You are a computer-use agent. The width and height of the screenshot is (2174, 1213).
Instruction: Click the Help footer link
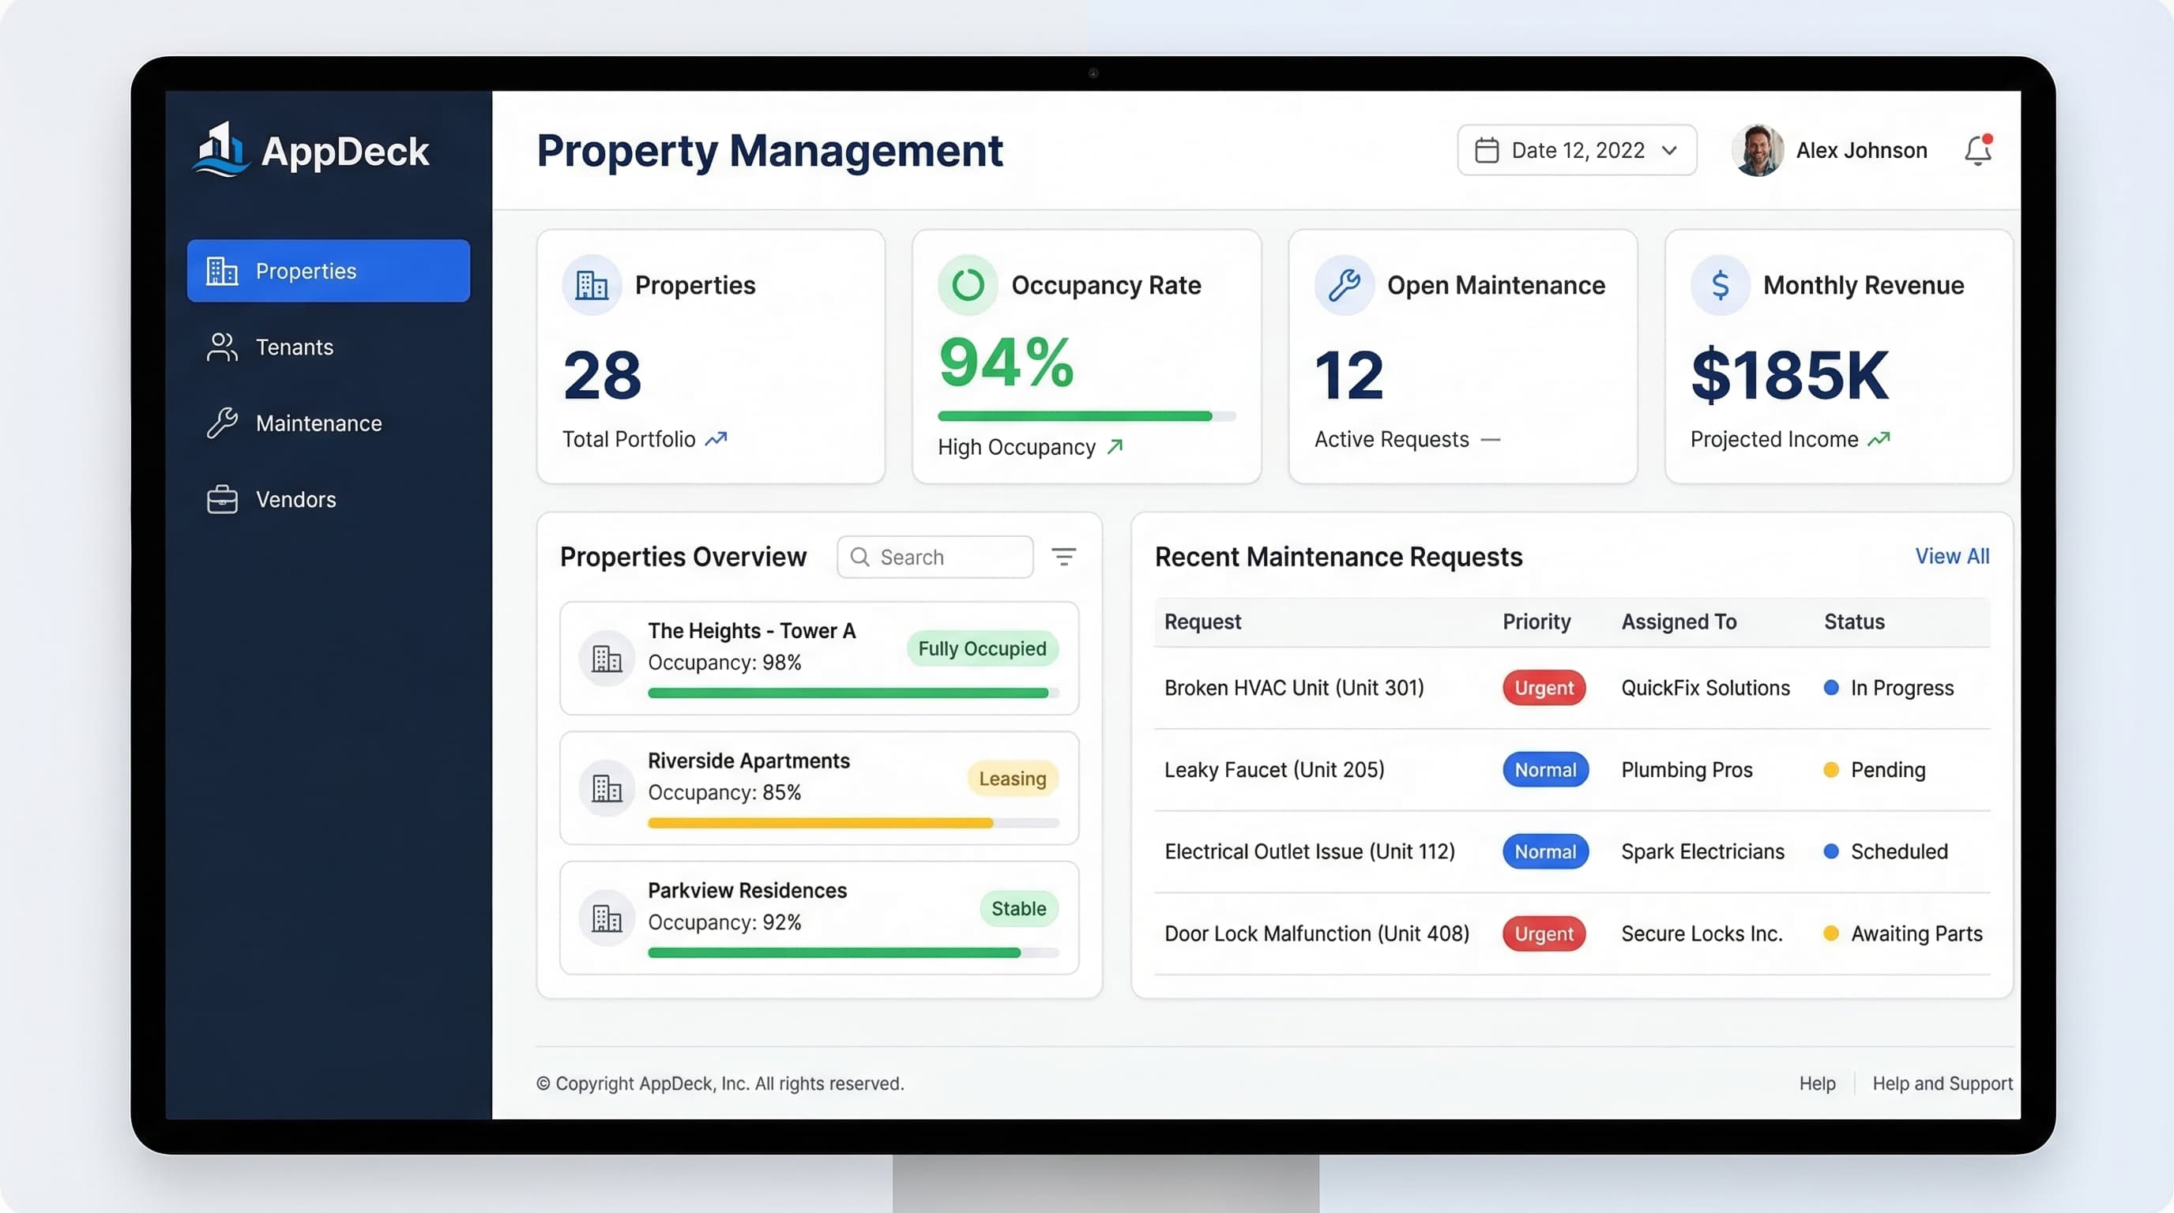coord(1817,1083)
